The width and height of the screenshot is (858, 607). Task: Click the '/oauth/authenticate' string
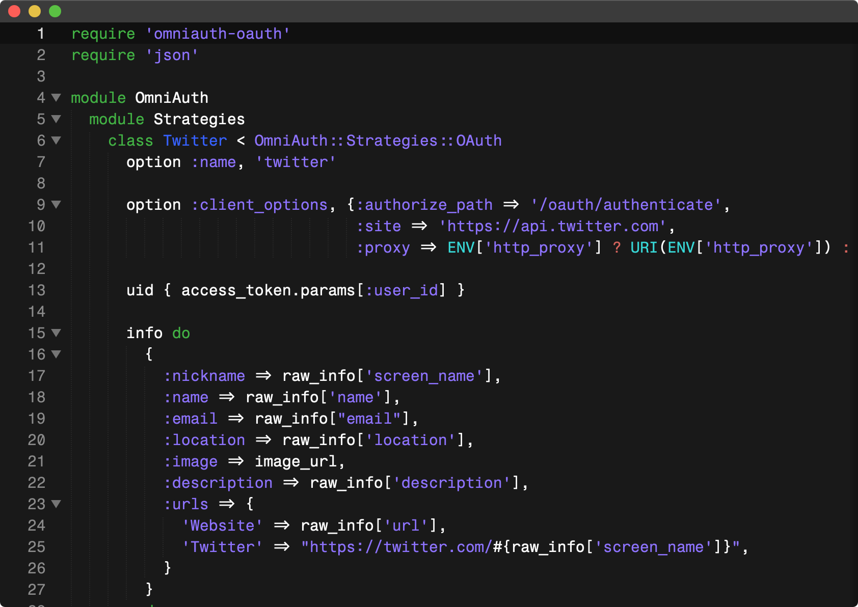point(626,205)
